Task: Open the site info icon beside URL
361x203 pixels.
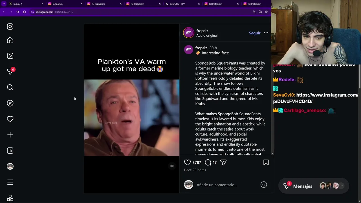Action: point(32,12)
